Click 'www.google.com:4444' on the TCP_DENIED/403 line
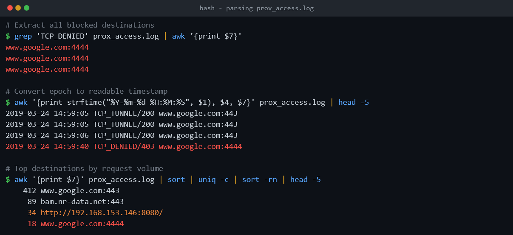 coord(200,146)
